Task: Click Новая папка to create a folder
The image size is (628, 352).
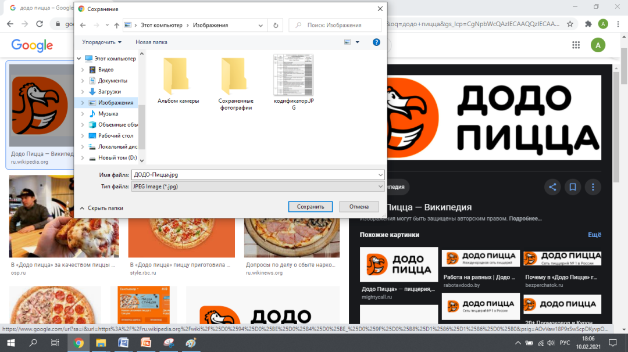Action: point(151,42)
